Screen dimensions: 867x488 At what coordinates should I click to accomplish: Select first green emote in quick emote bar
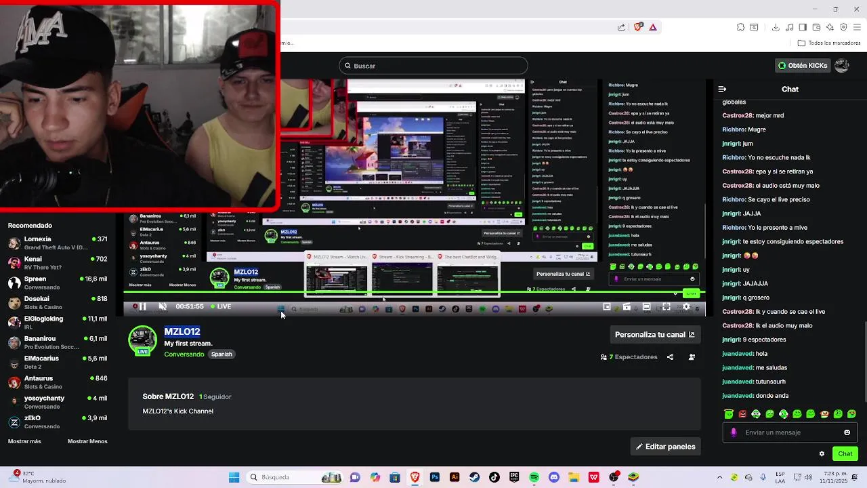click(729, 414)
